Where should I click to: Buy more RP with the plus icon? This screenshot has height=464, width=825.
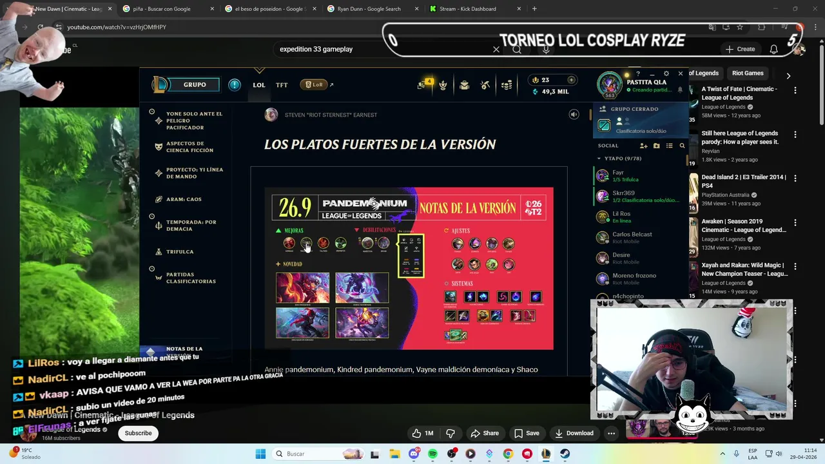pyautogui.click(x=571, y=80)
